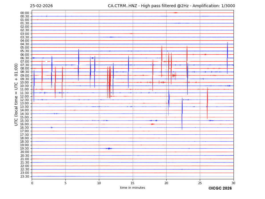This screenshot has height=199, width=265.
Task: Click the blue burst on the 03:30 trace
Action: 111,37
